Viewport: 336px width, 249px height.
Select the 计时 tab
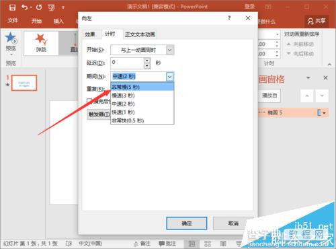click(110, 34)
